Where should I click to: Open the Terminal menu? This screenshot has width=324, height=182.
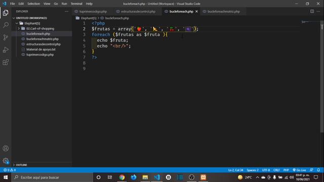76,4
